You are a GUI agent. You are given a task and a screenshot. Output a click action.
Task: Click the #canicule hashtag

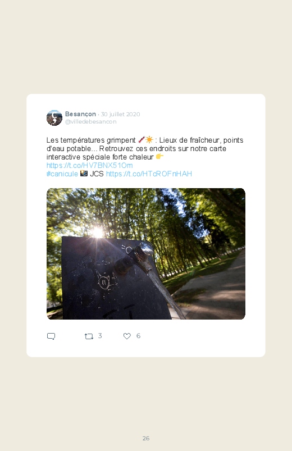(x=62, y=174)
